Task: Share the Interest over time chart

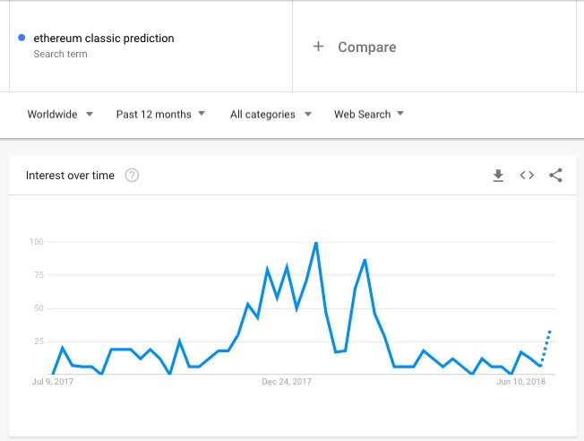Action: pyautogui.click(x=555, y=175)
